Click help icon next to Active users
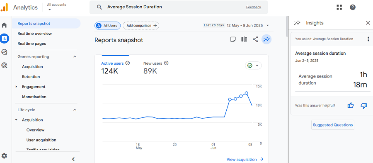This screenshot has width=373, height=163. (x=128, y=63)
